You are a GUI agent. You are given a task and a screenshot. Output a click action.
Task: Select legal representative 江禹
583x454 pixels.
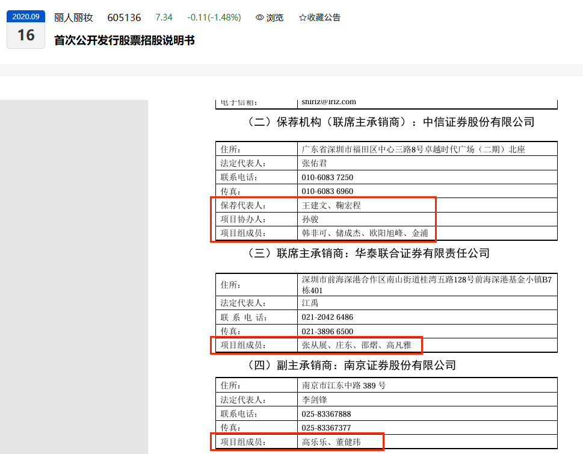pos(310,303)
